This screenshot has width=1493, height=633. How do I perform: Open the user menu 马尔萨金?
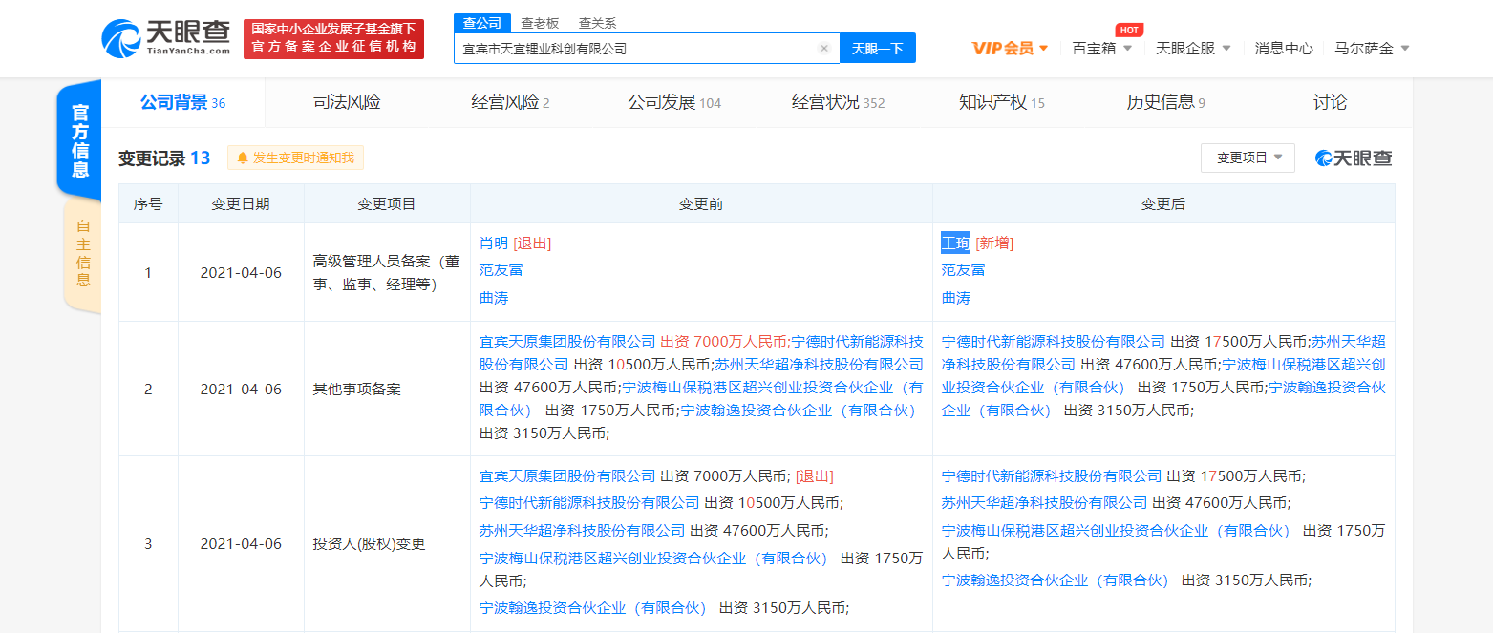coord(1372,48)
